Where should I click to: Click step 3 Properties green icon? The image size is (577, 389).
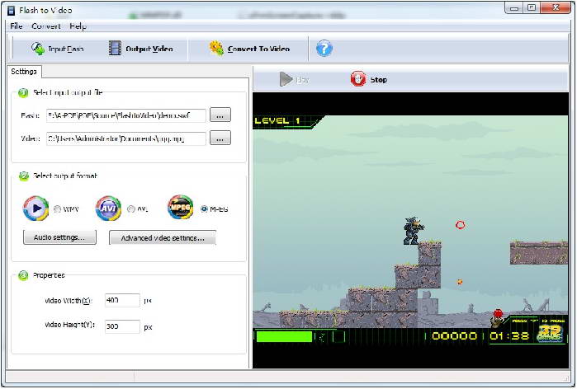coord(23,275)
